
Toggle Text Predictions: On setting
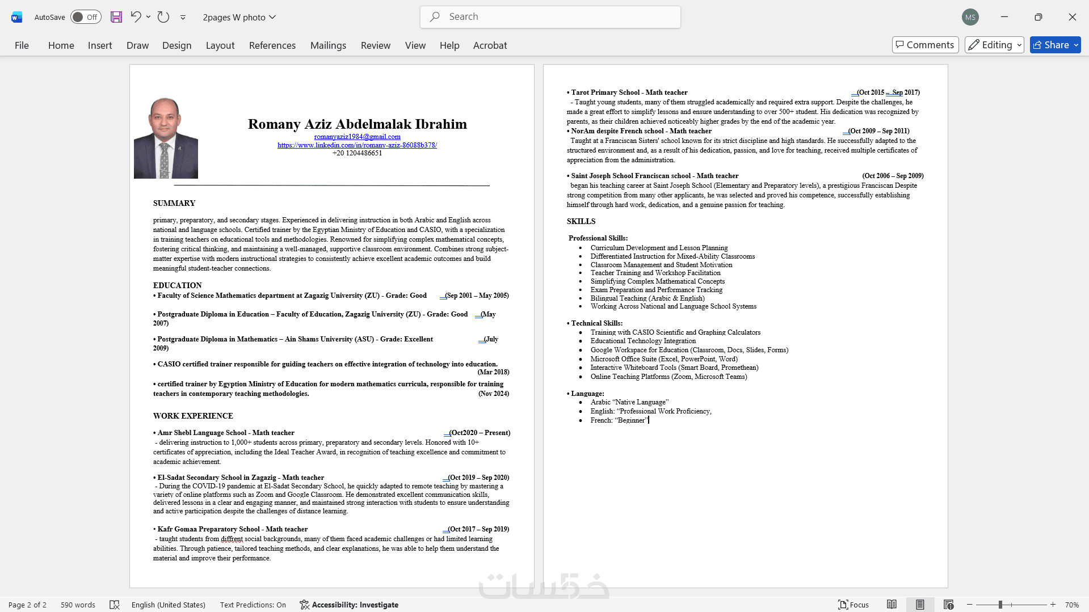click(x=253, y=605)
